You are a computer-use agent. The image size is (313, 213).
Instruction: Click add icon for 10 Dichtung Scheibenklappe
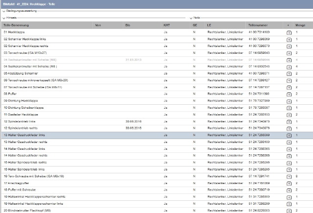click(x=289, y=108)
